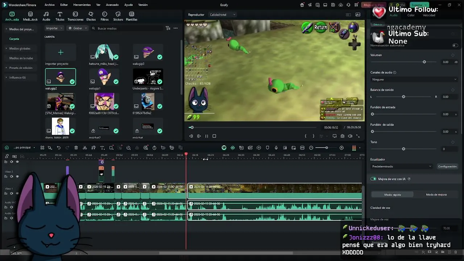Screen dimensions: 464x261
Task: Click the mark in curly brace icon
Action: click(306, 136)
